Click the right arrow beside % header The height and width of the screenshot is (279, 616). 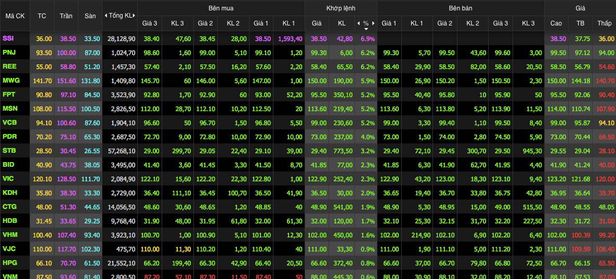pos(373,23)
